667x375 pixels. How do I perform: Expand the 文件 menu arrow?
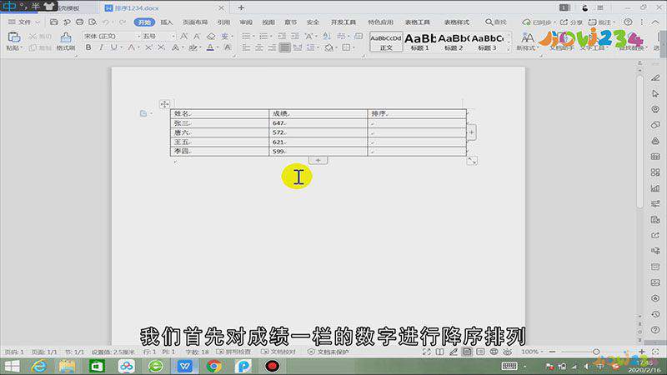tap(38, 22)
